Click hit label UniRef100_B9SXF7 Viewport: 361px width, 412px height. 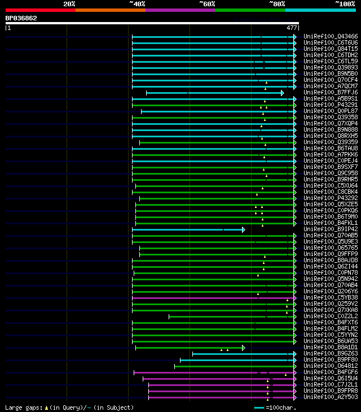click(x=331, y=167)
